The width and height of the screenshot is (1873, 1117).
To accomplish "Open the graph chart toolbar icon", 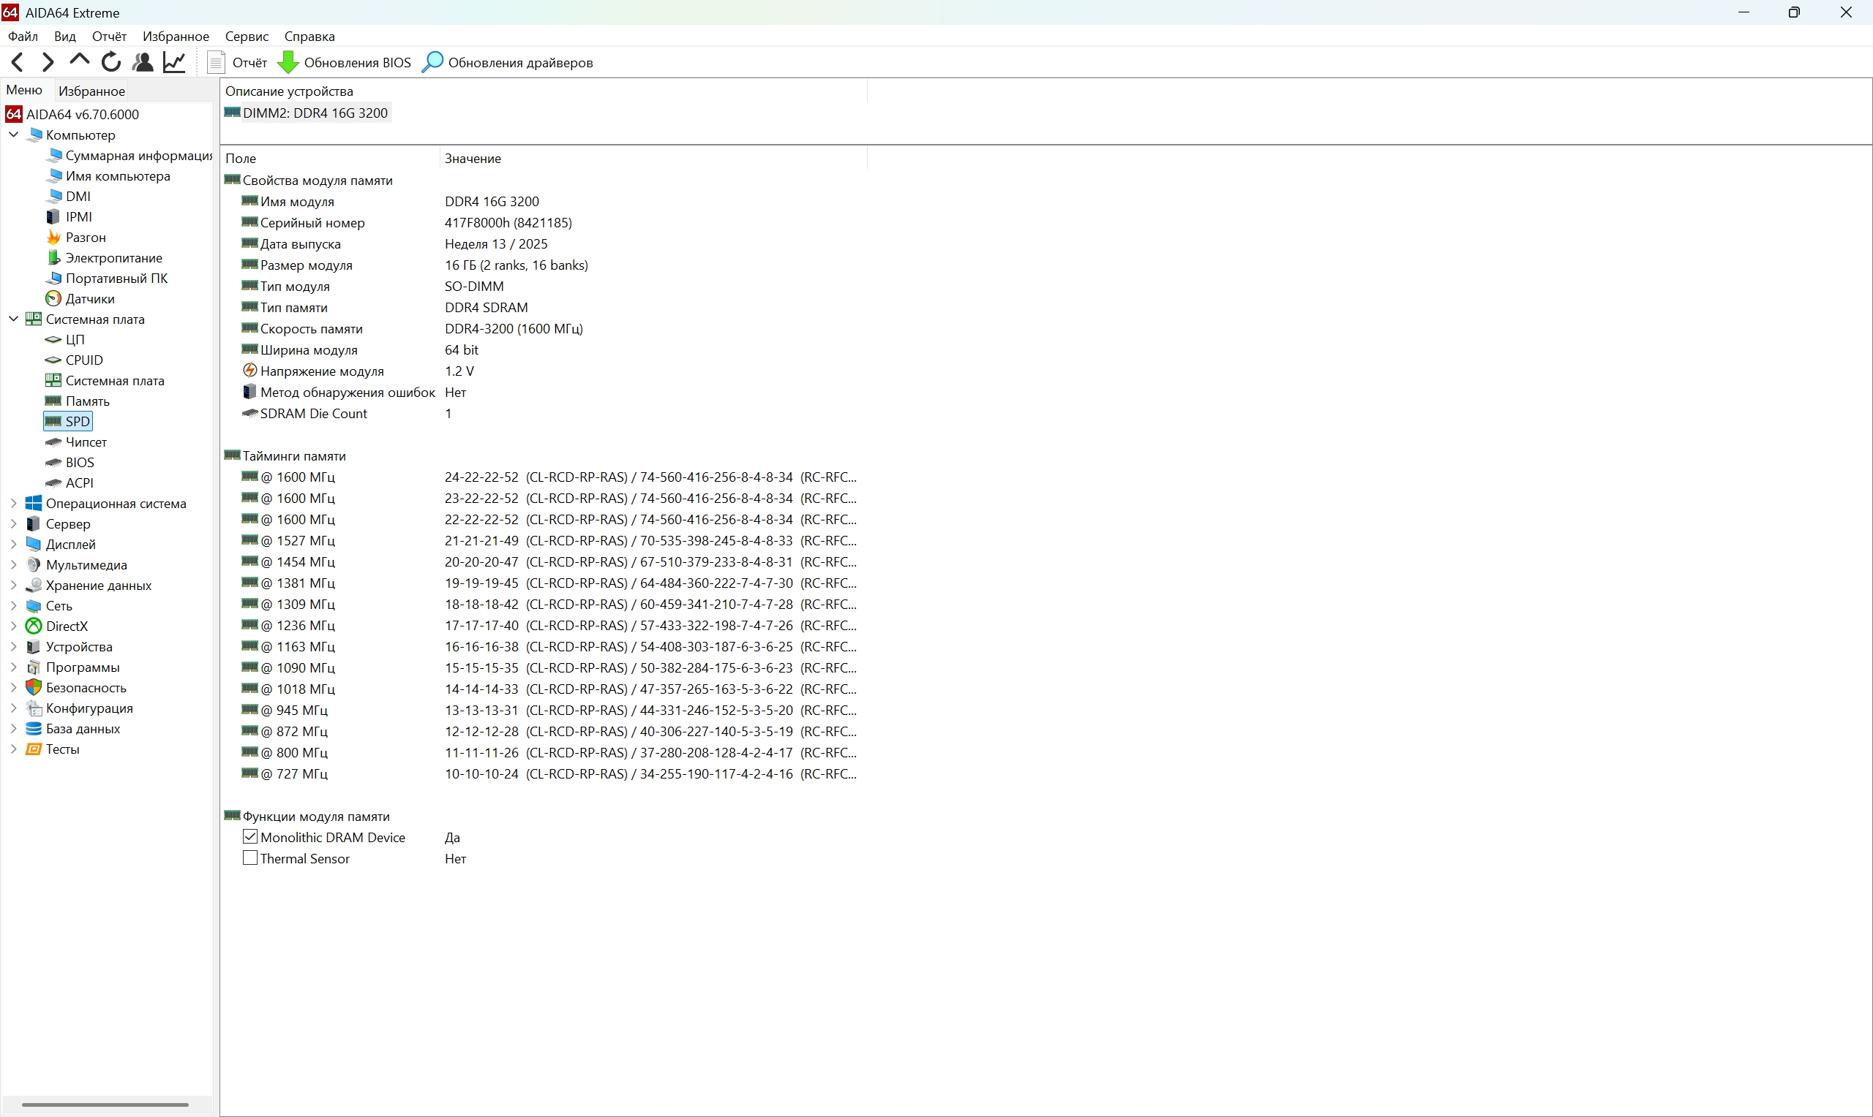I will pos(174,61).
